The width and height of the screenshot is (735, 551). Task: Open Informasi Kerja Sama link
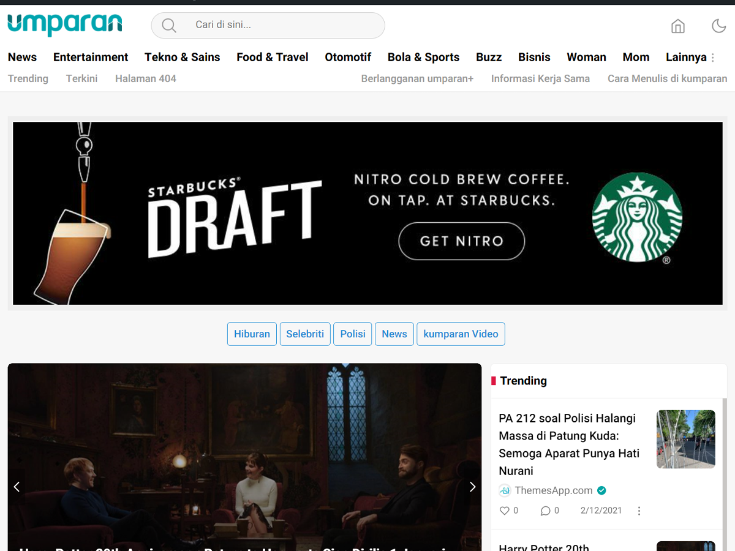pyautogui.click(x=540, y=78)
